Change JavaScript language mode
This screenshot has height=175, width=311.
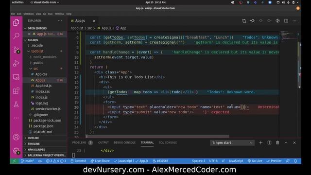click(236, 161)
